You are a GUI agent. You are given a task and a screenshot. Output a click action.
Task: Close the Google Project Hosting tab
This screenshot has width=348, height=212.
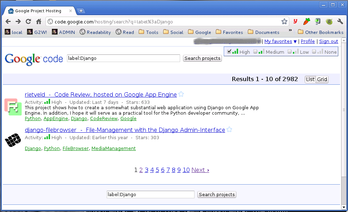[71, 11]
